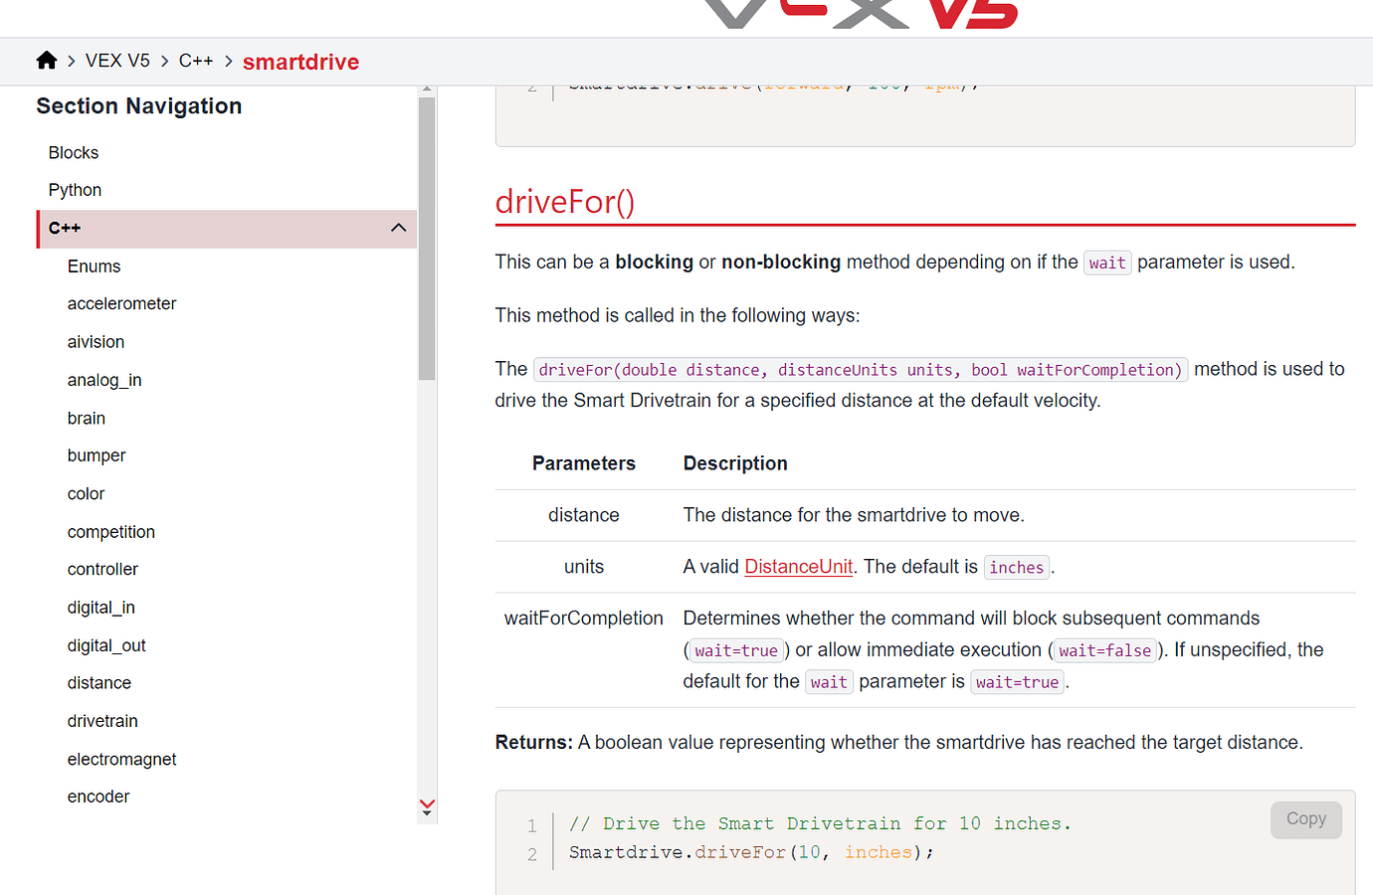Click the C++ breadcrumb link
This screenshot has height=895, width=1373.
[195, 60]
